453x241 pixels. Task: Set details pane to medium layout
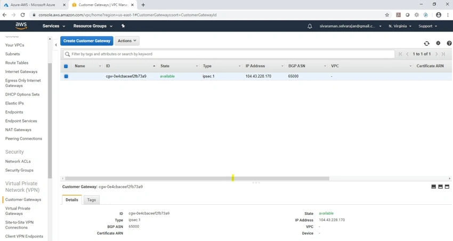pyautogui.click(x=440, y=187)
